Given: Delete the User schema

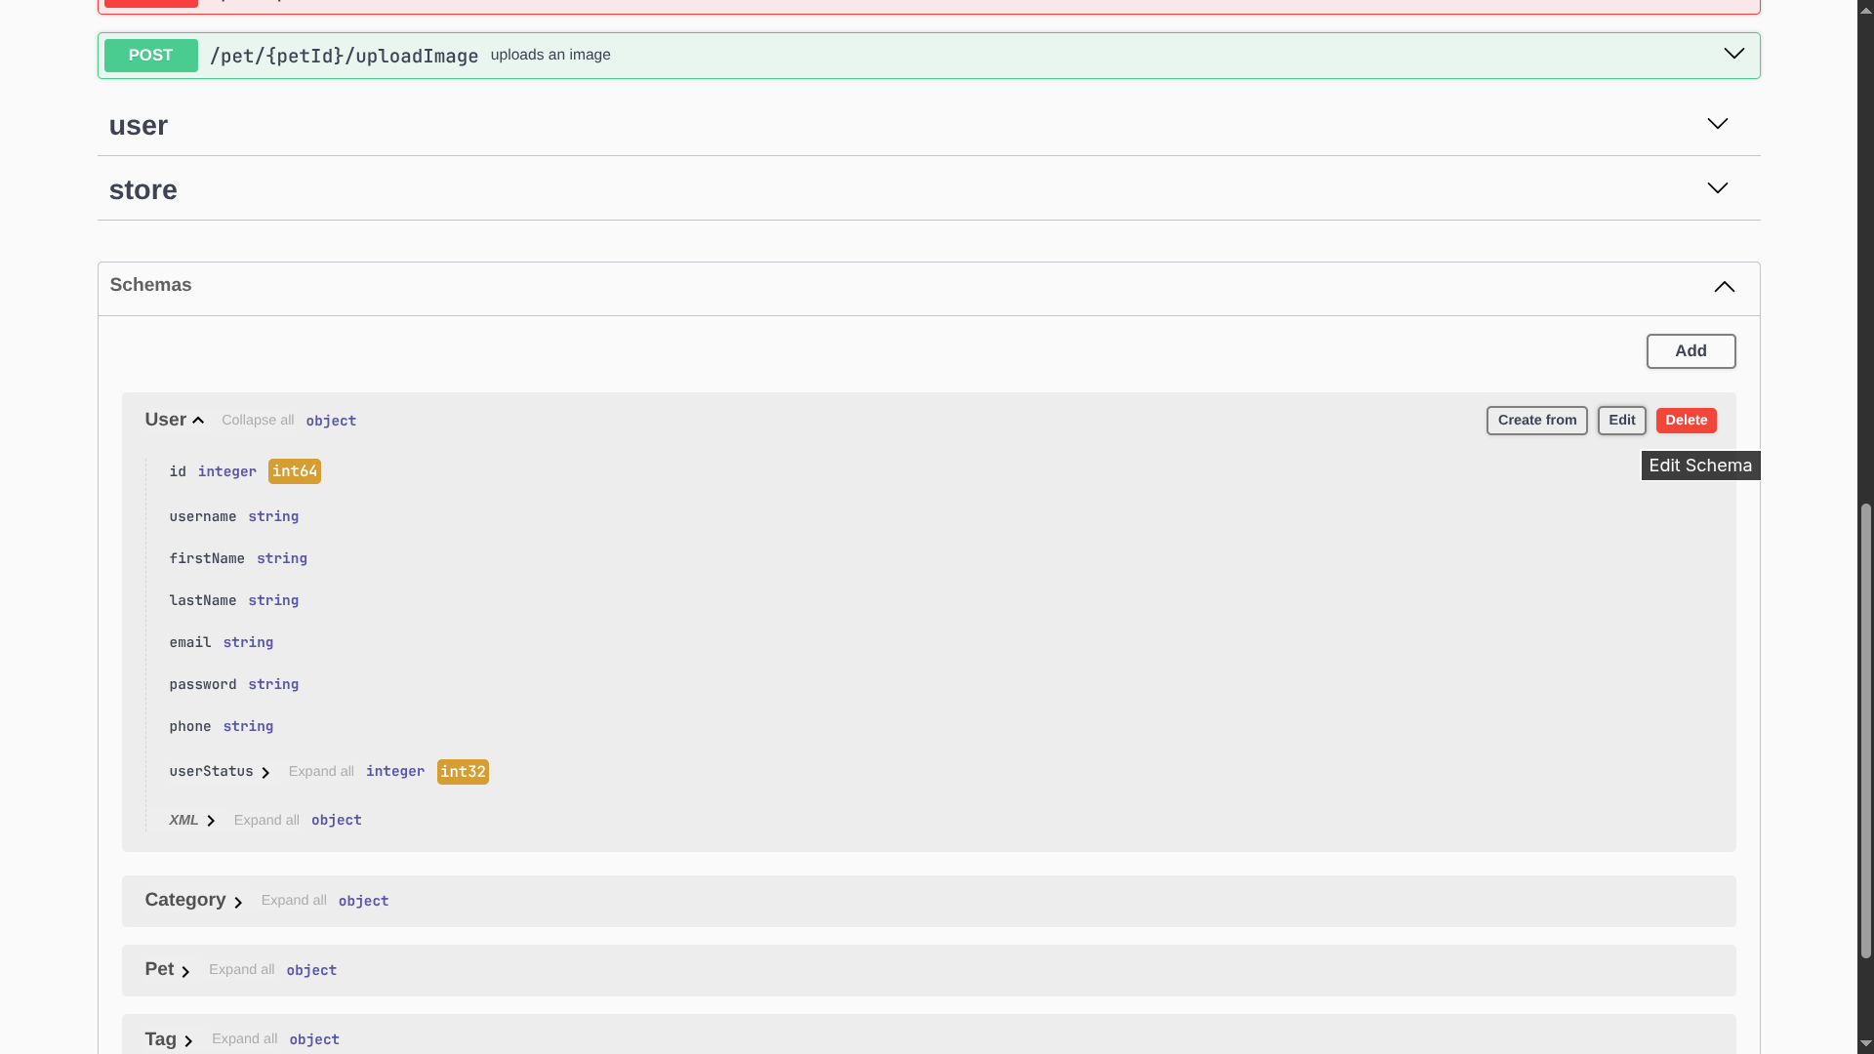Looking at the screenshot, I should 1686,421.
